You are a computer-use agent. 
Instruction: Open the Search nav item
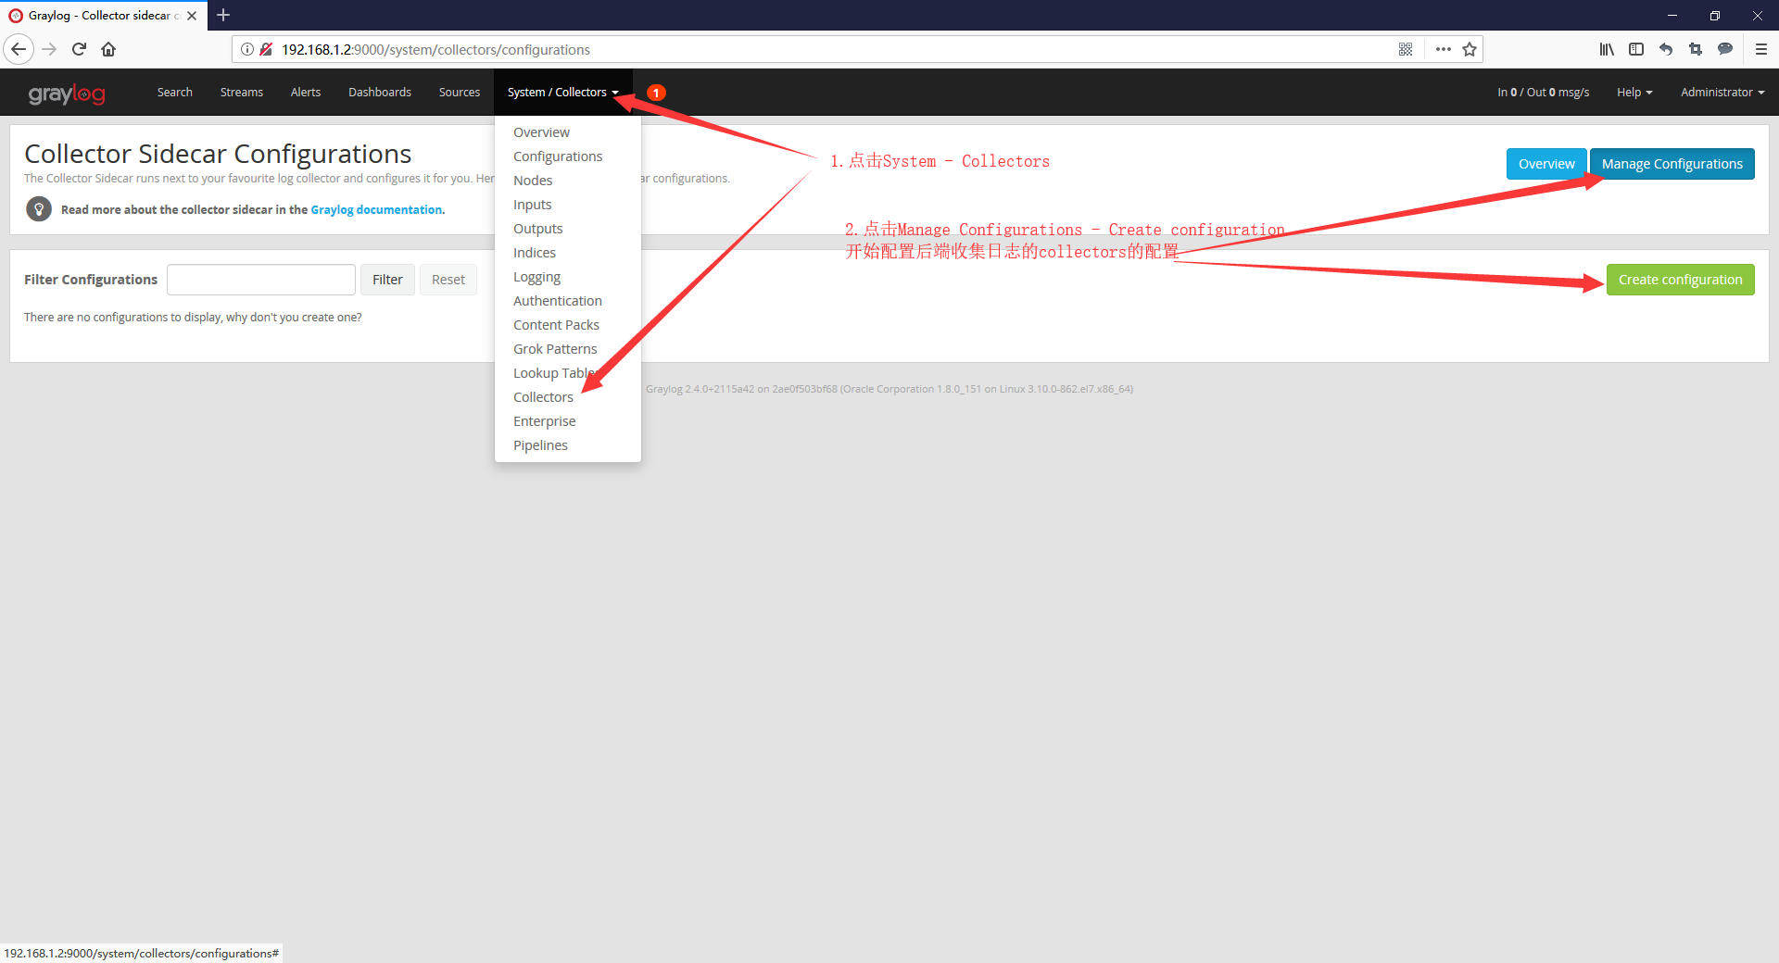coord(175,93)
